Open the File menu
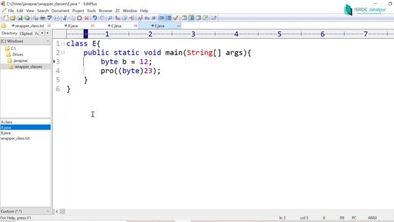The width and height of the screenshot is (394, 222). coord(11,11)
